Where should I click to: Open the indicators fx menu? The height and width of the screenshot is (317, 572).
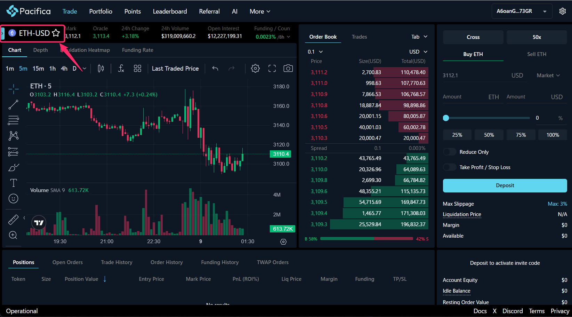click(121, 69)
